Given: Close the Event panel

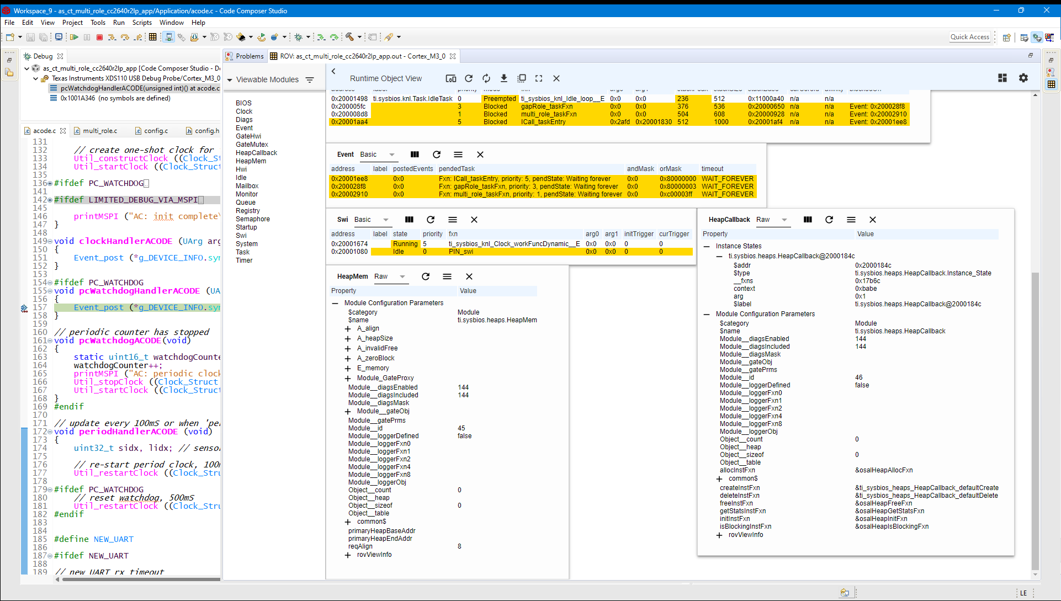Looking at the screenshot, I should [480, 155].
